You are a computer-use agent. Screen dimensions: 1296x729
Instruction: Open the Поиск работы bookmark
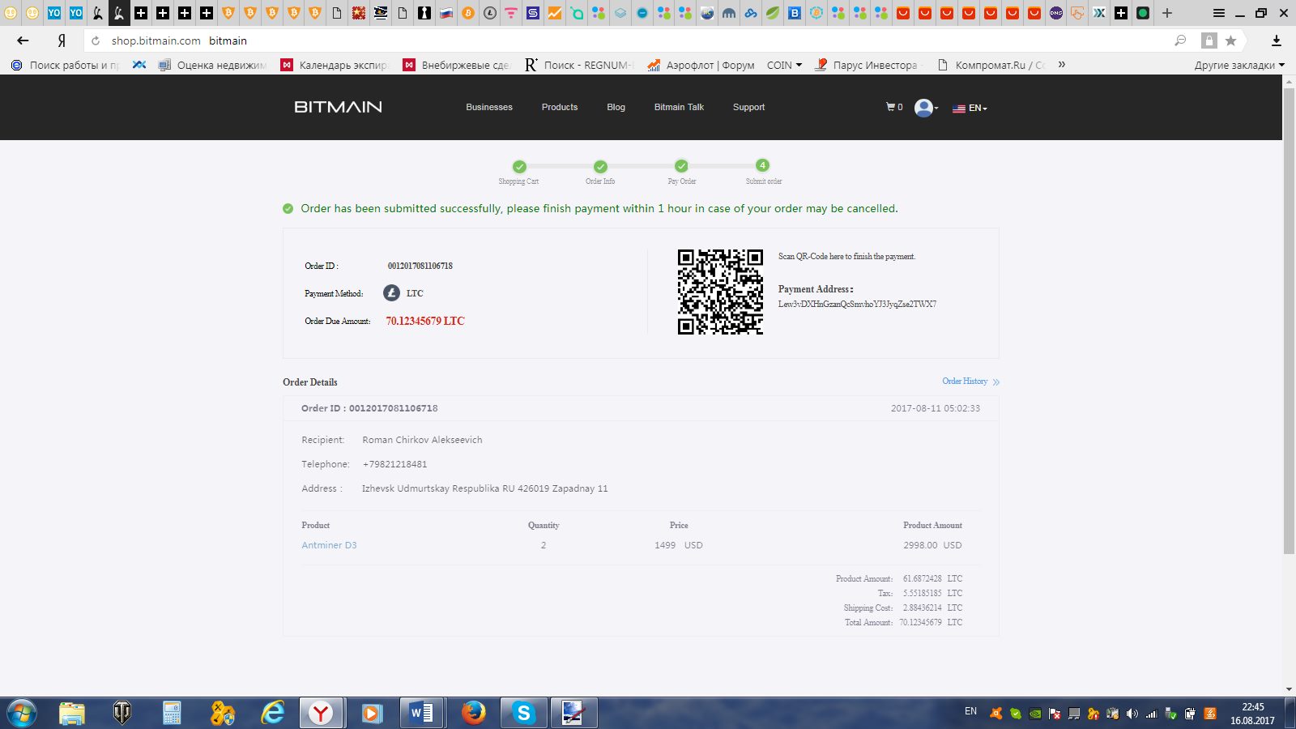[x=65, y=65]
